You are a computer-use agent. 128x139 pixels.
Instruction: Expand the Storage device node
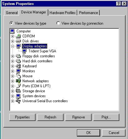(x=12, y=91)
